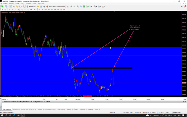Toggle the Market Watch window icon

11,7
